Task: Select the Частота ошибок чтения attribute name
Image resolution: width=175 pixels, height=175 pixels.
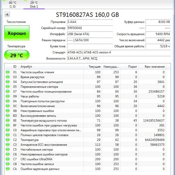Action: click(x=37, y=72)
